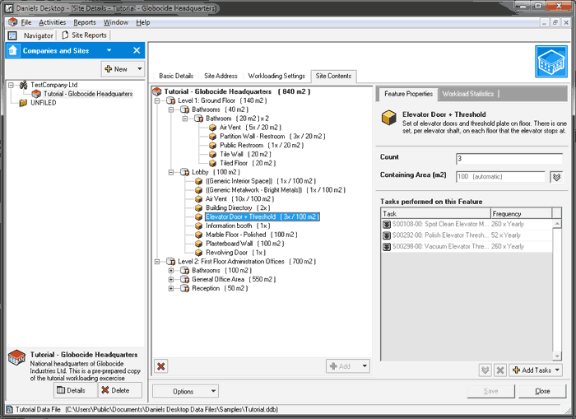Select Generic Interior Space feature icon
The height and width of the screenshot is (419, 576).
(199, 181)
